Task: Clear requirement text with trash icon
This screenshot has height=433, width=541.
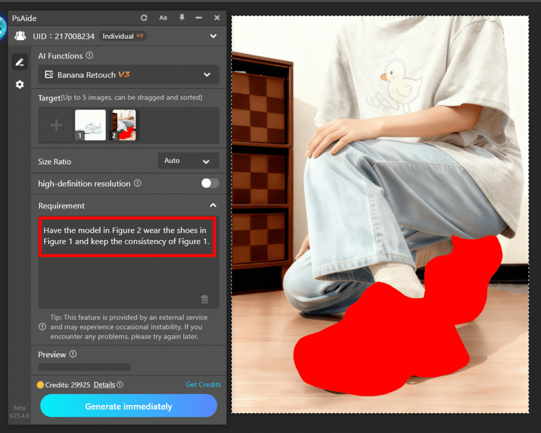Action: click(x=204, y=299)
